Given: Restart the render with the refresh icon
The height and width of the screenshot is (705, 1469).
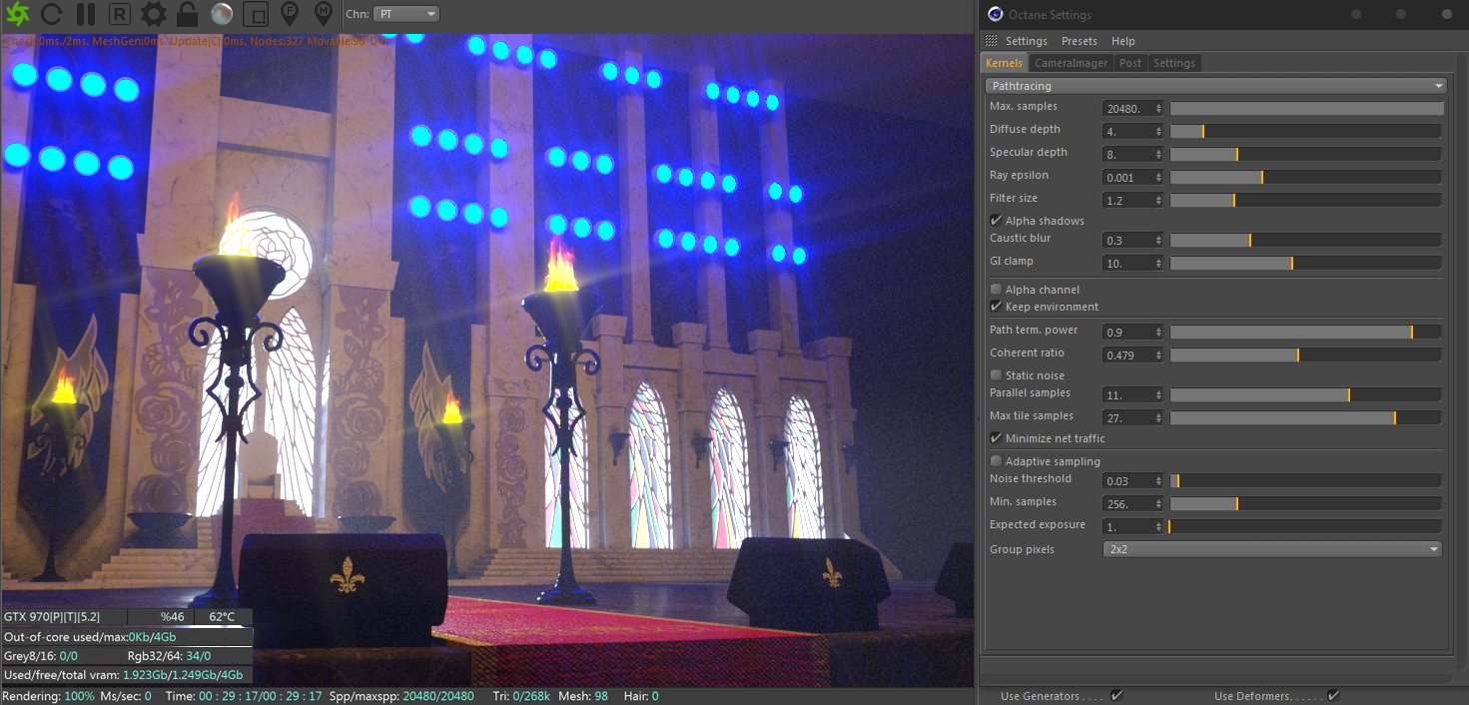Looking at the screenshot, I should (x=52, y=14).
